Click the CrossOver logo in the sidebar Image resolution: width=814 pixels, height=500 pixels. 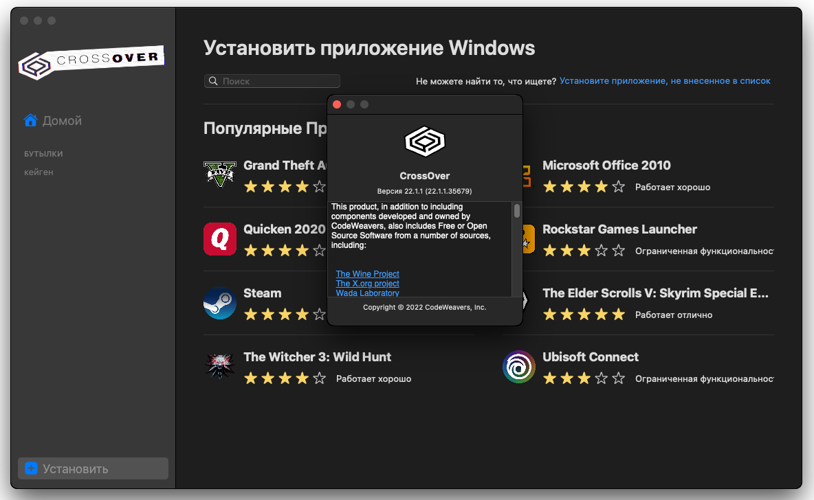tap(91, 62)
